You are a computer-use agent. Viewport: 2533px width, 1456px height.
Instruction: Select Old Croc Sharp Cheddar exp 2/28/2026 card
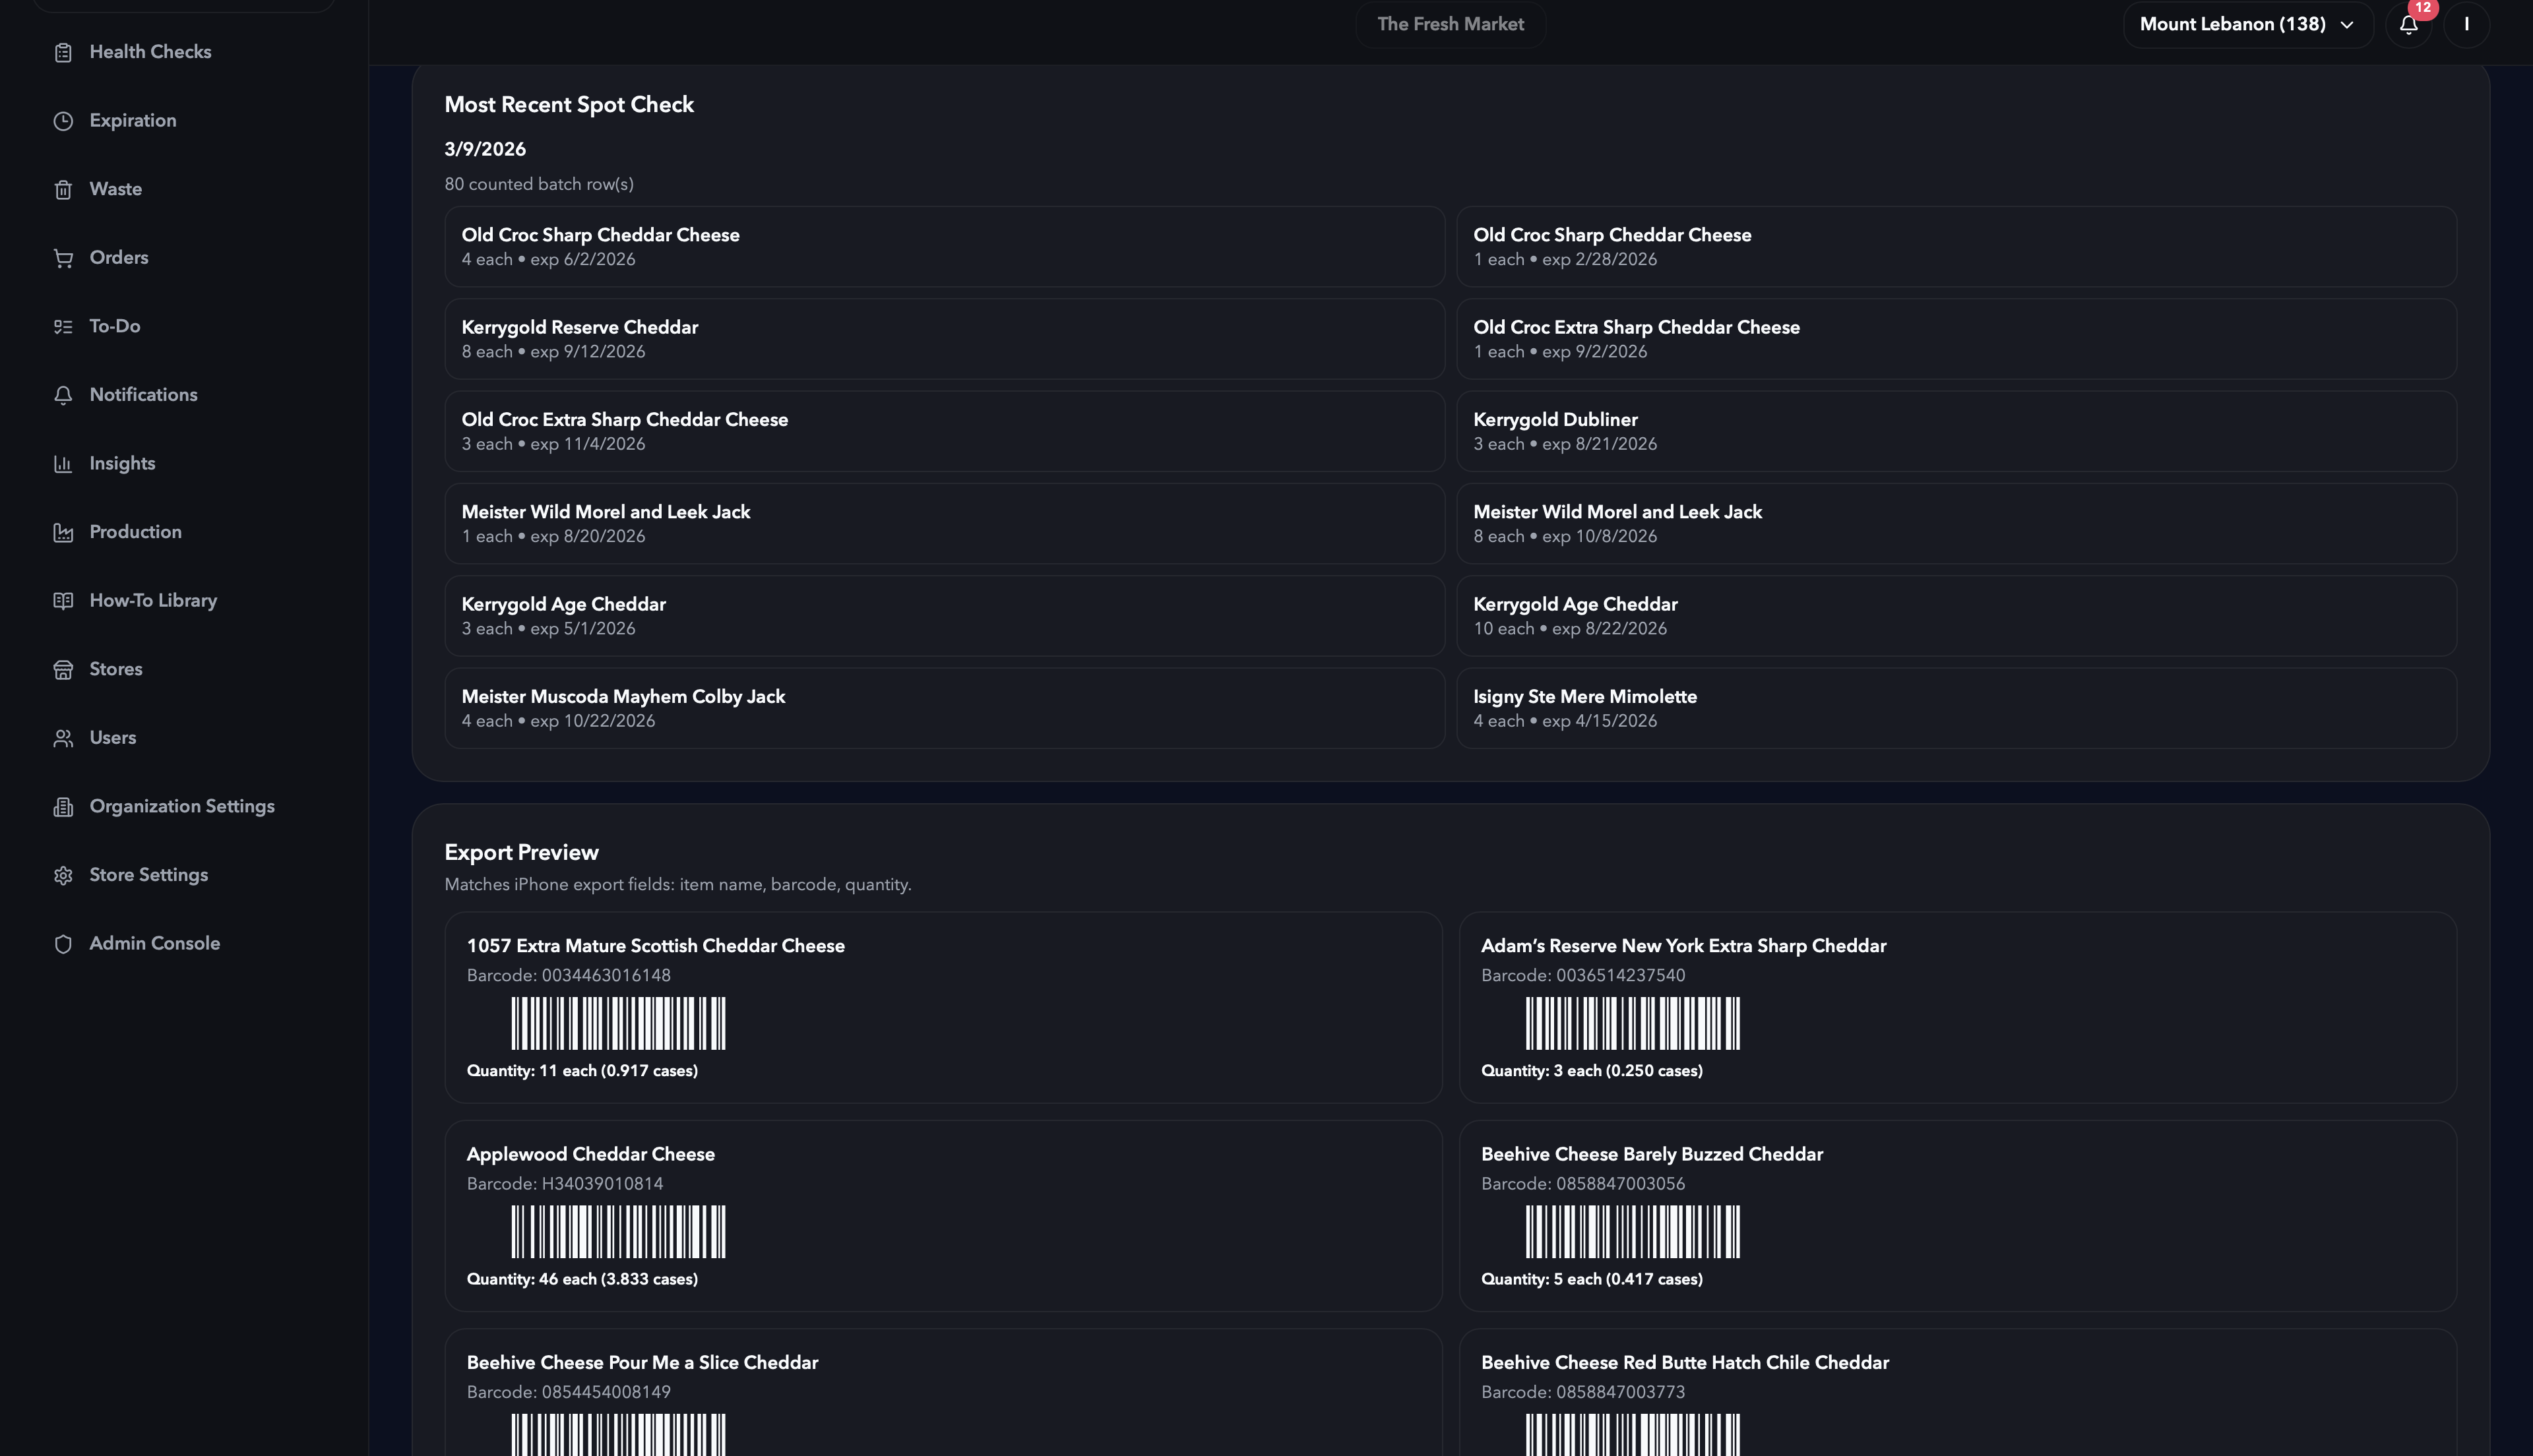1956,247
